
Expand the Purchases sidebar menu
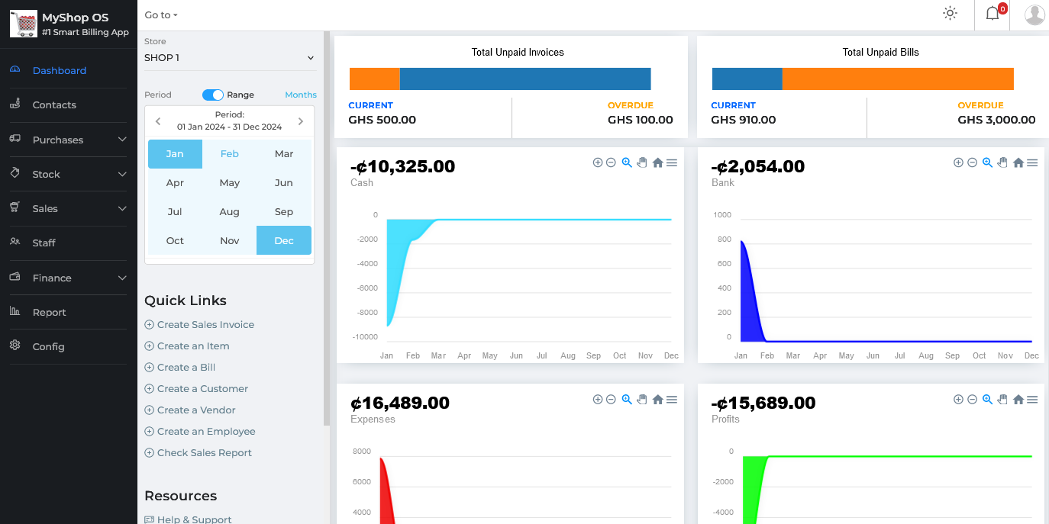coord(68,140)
